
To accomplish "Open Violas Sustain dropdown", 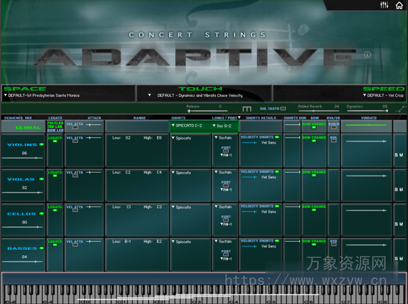I will (x=223, y=172).
